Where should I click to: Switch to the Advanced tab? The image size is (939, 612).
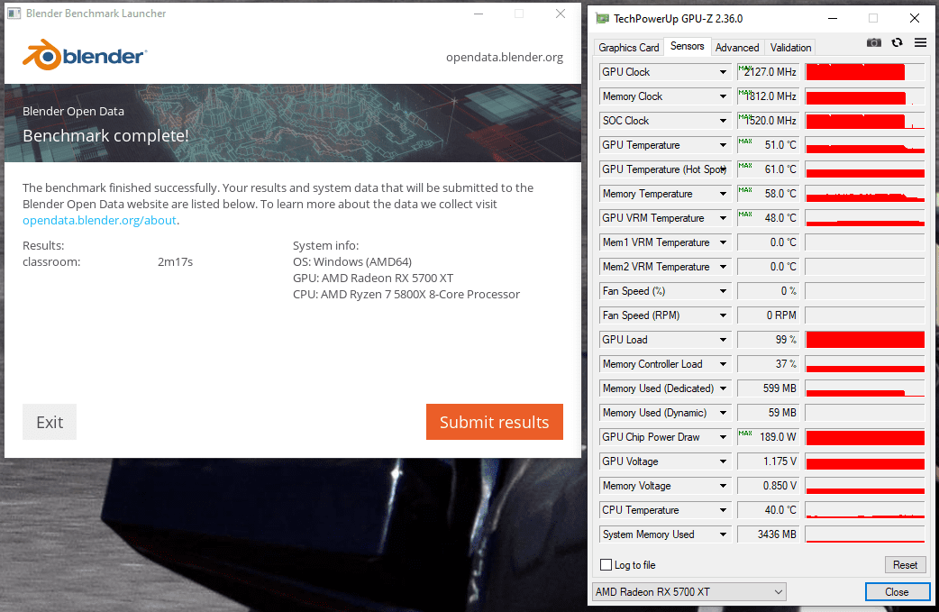click(x=736, y=47)
